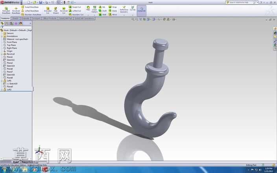The width and height of the screenshot is (277, 173).
Task: Select the Right Plane
Action: (10, 48)
